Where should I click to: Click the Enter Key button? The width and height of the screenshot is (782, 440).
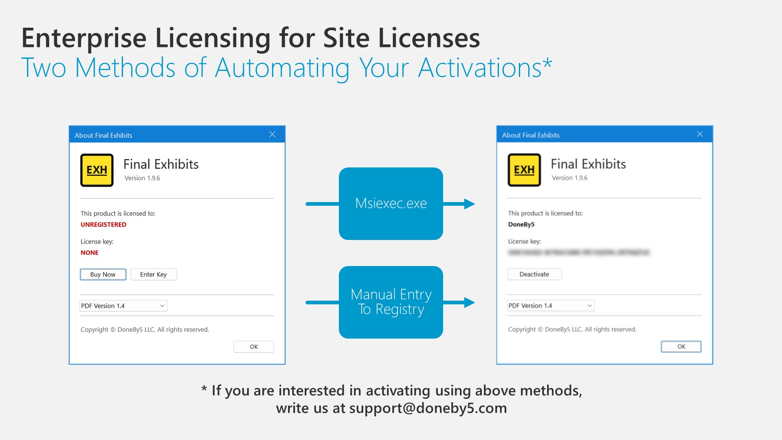pyautogui.click(x=153, y=275)
